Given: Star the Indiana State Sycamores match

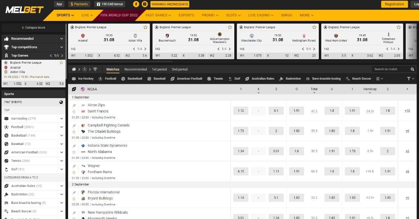Looking at the screenshot, I should 74,152.
